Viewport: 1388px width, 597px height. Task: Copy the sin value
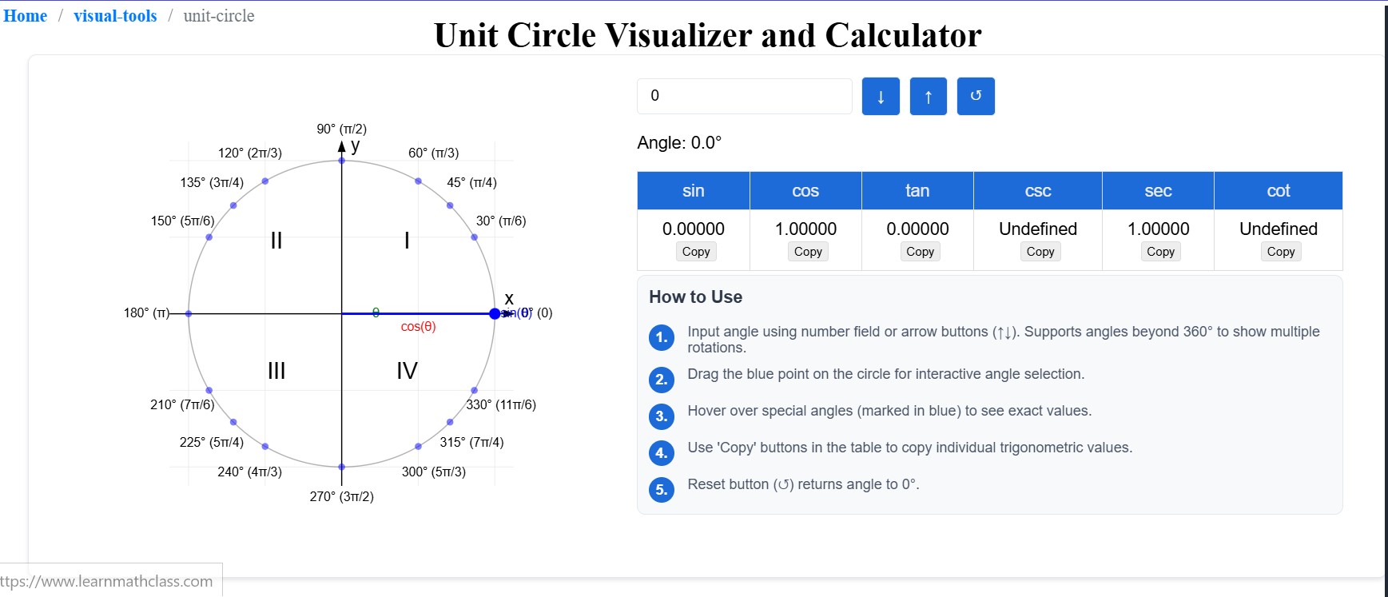coord(696,252)
